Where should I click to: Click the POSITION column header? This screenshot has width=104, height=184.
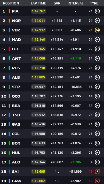11,3
